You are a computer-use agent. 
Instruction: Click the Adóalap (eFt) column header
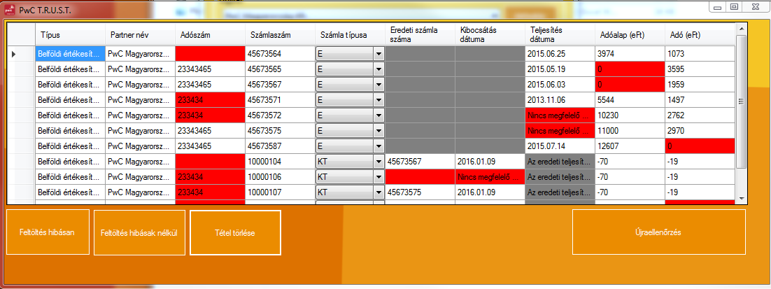[x=630, y=35]
